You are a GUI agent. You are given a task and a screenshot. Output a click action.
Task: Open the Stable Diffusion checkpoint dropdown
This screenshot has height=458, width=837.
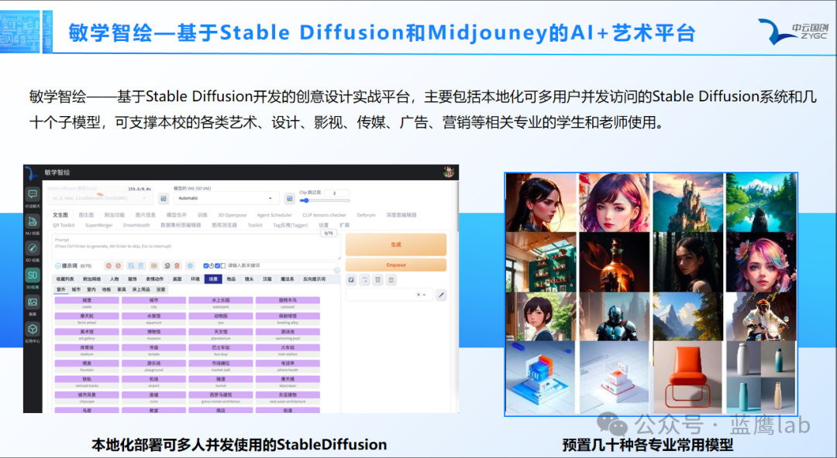coord(100,198)
